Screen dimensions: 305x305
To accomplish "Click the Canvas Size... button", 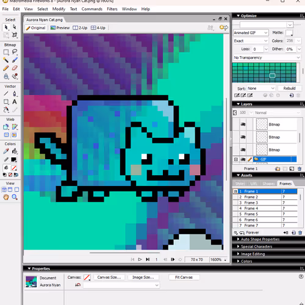I will click(109, 278).
